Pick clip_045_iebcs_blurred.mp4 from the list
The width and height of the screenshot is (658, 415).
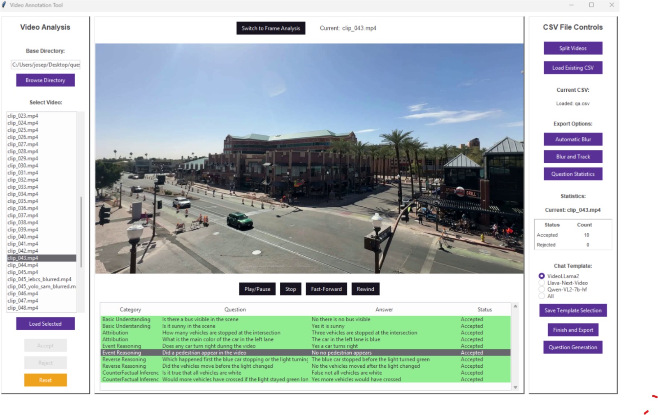[x=39, y=279]
